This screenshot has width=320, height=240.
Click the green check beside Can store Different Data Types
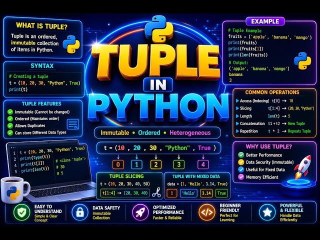(10, 132)
